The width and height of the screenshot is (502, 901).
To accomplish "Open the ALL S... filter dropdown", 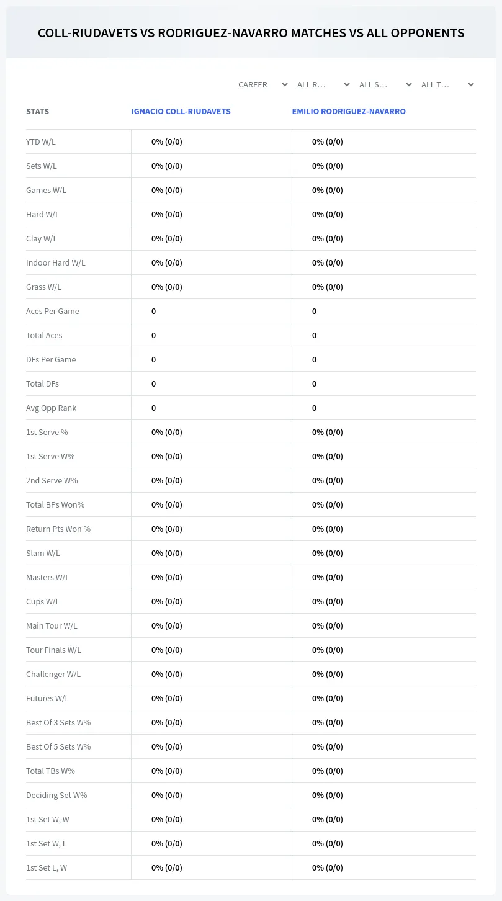I will coord(385,84).
